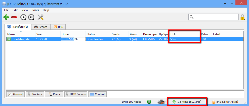
Task: Open the View menu
Action: pyautogui.click(x=25, y=10)
